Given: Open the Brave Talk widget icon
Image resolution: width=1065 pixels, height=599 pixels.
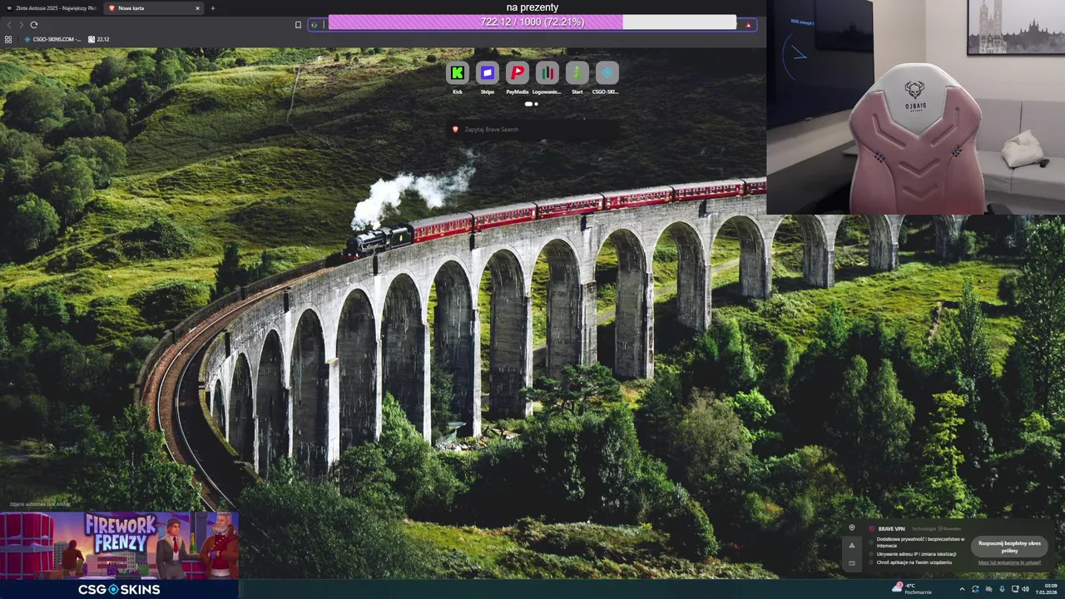Looking at the screenshot, I should click(x=851, y=563).
